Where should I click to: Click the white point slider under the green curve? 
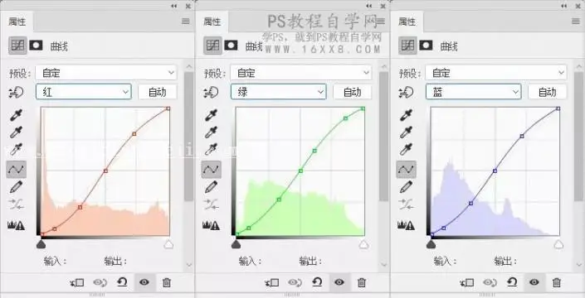(363, 244)
